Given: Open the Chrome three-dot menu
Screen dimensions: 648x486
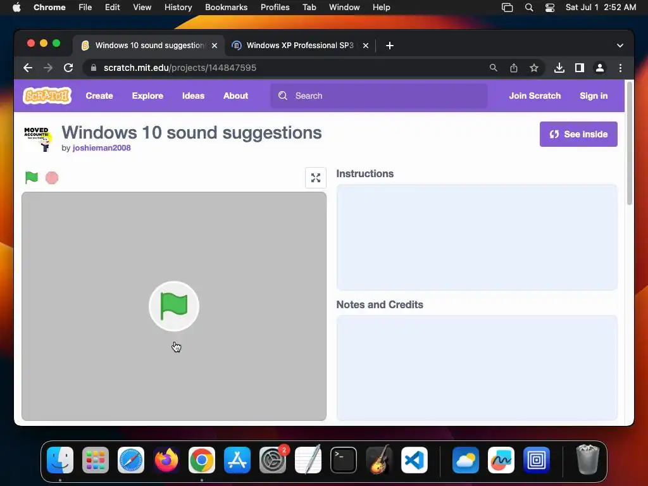Looking at the screenshot, I should (x=620, y=68).
